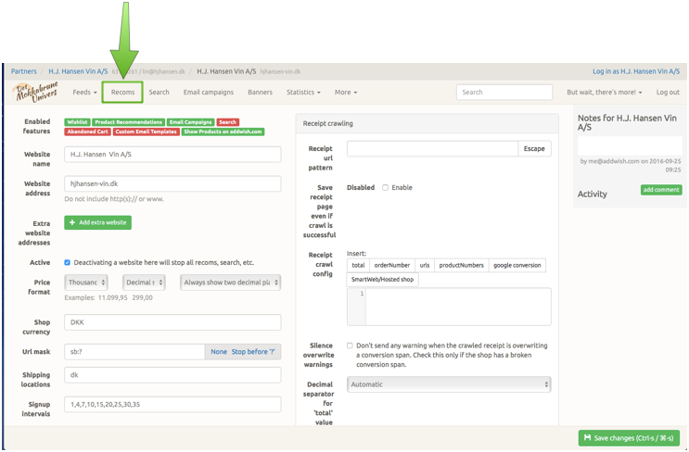Uncheck the Active website checkbox
Image resolution: width=689 pixels, height=452 pixels.
pos(67,262)
